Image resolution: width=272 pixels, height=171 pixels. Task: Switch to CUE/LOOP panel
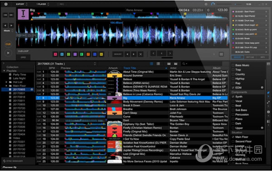click(x=23, y=51)
